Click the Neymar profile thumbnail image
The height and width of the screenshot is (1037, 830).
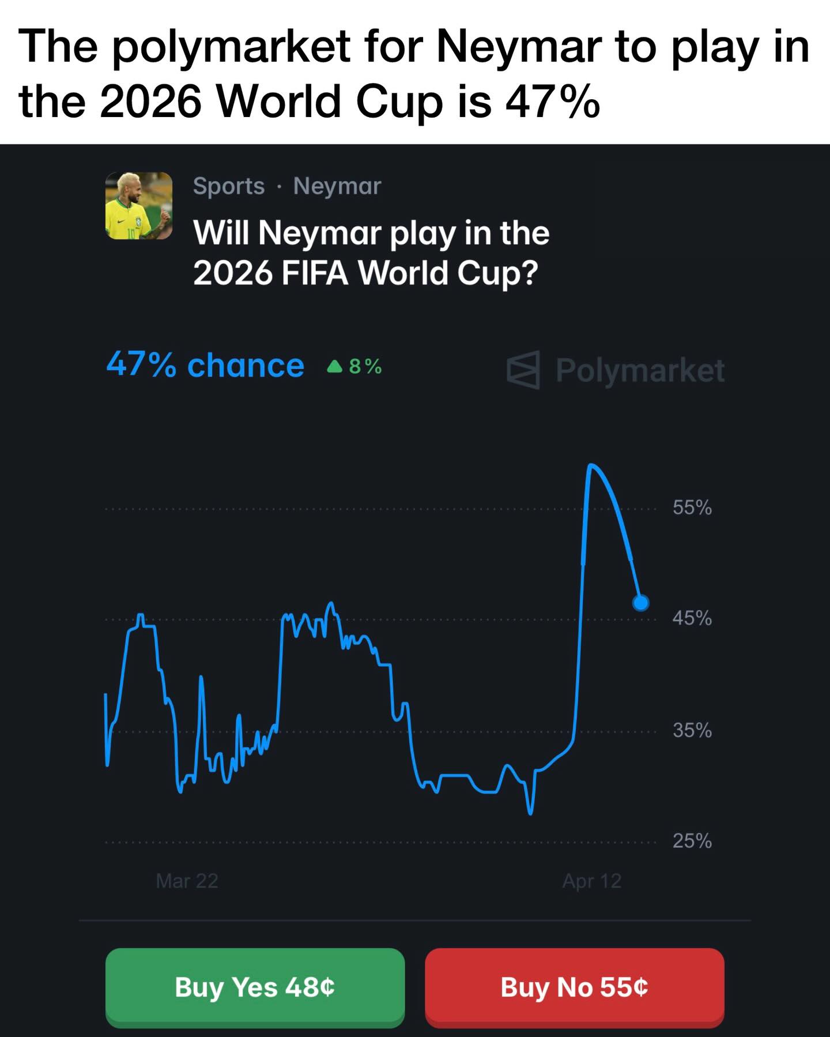pyautogui.click(x=139, y=206)
